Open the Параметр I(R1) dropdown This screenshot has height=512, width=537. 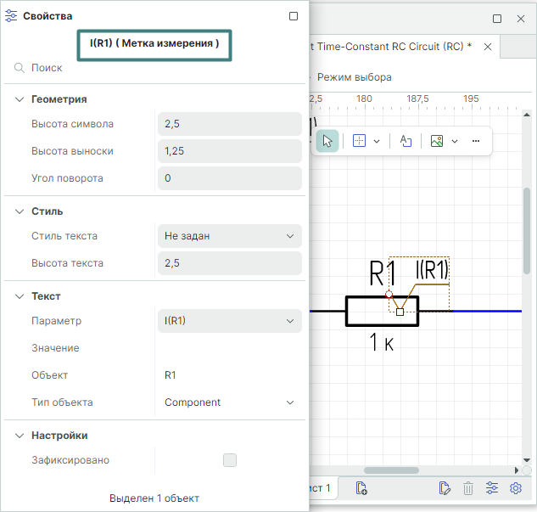coord(229,321)
